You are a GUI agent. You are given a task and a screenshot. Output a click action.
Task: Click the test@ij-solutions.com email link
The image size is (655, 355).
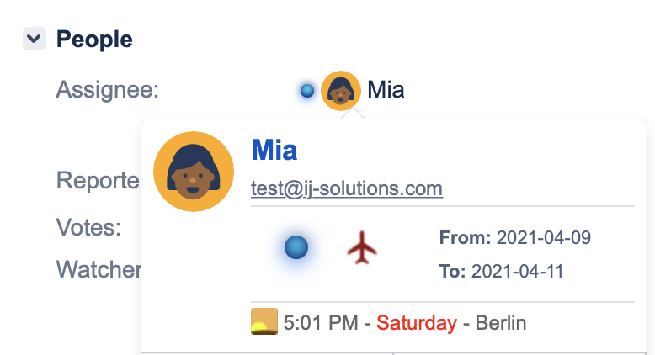click(347, 188)
